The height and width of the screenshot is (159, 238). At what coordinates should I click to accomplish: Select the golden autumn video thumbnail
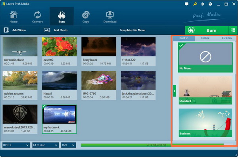[20, 80]
